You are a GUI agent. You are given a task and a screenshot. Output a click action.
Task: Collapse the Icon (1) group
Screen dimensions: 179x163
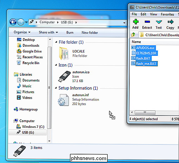[x=56, y=65]
